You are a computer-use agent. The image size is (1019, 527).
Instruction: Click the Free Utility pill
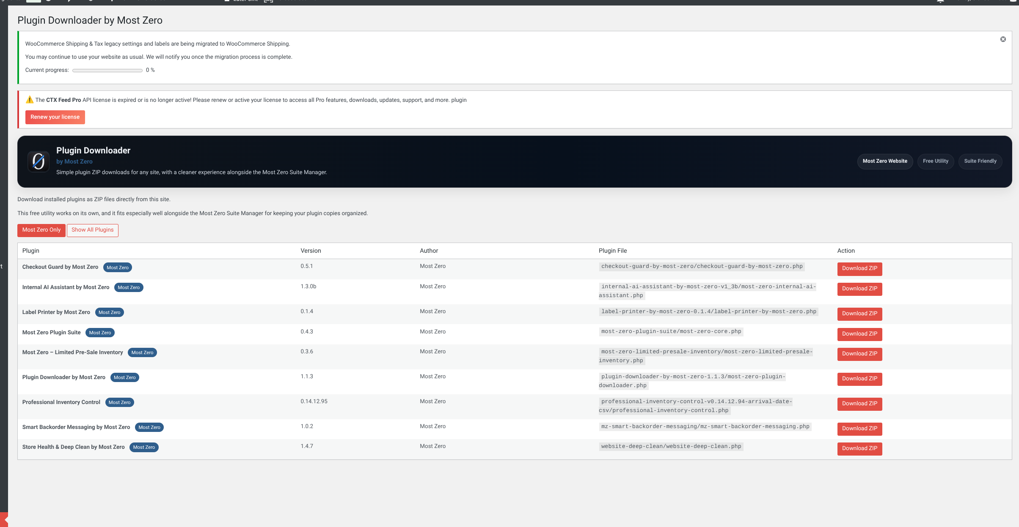(x=936, y=161)
